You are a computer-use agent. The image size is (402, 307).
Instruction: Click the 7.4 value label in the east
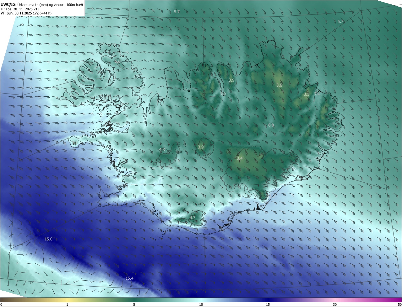click(x=317, y=94)
